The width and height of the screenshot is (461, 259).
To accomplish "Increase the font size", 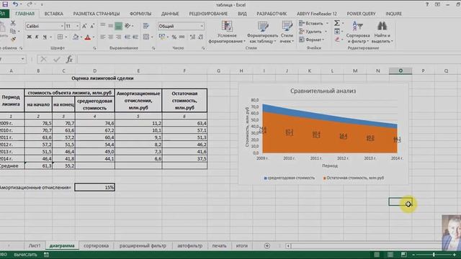I will pyautogui.click(x=84, y=26).
